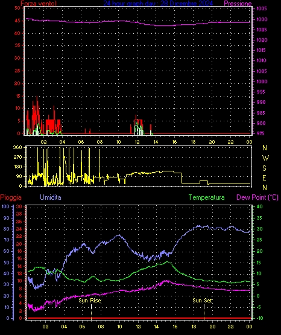The image size is (281, 335).
Task: Click the 975 pressure axis value
Action: coord(261,133)
